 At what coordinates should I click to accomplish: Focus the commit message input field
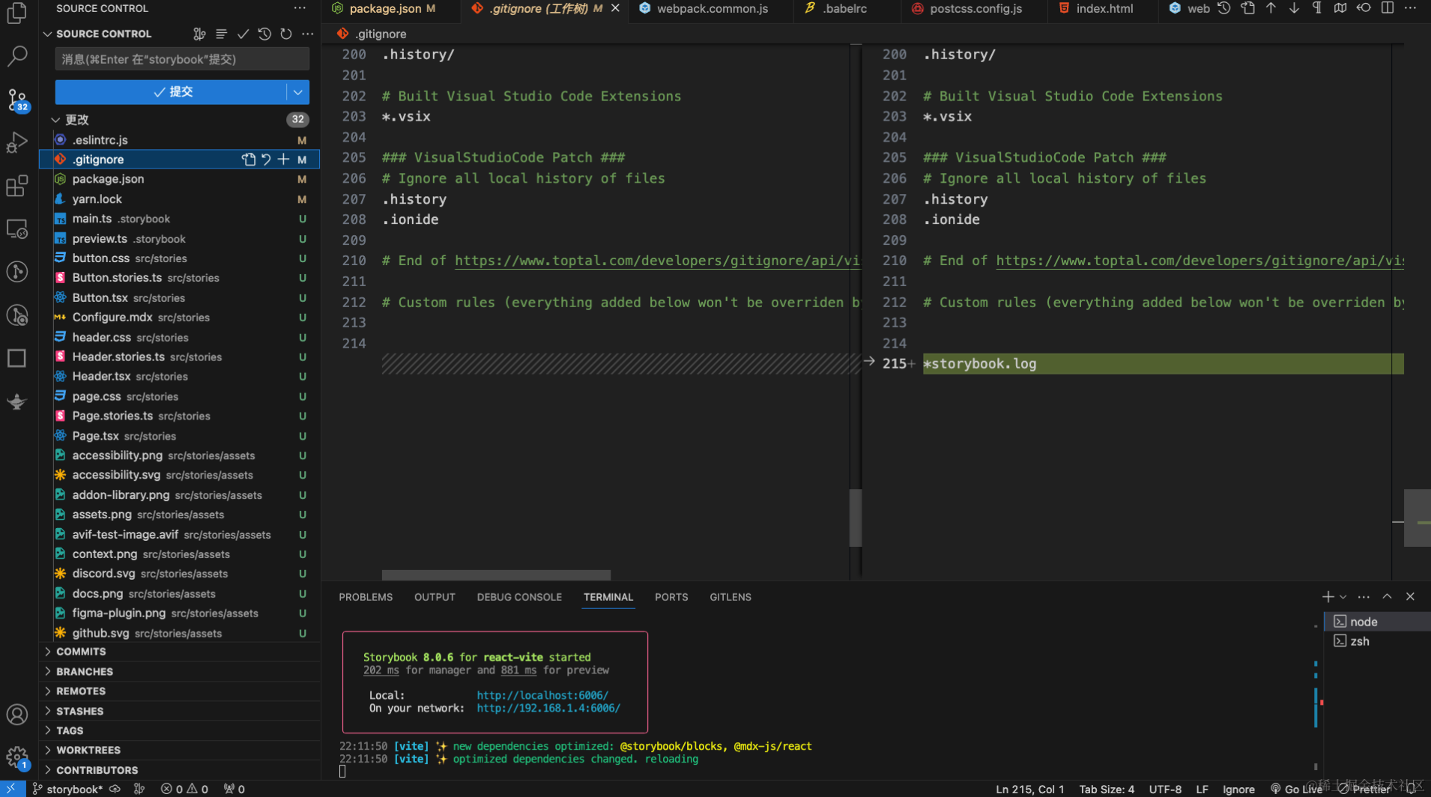[182, 59]
